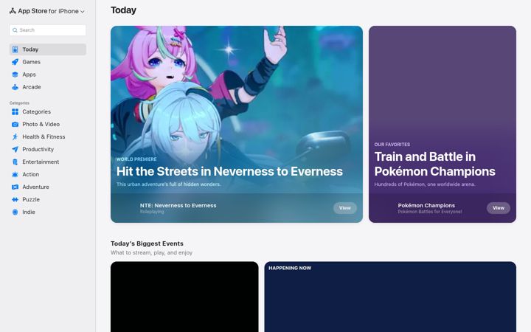Open the black event card under Today's Biggest Events

(x=184, y=297)
